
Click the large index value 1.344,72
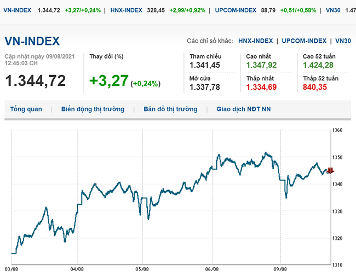click(35, 81)
